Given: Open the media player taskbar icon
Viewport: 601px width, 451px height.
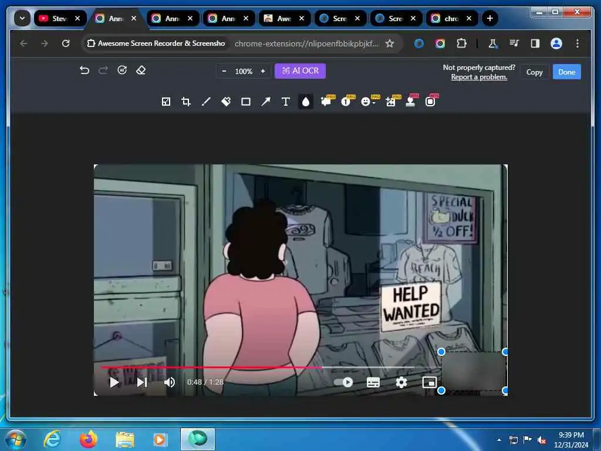Looking at the screenshot, I should tap(160, 440).
